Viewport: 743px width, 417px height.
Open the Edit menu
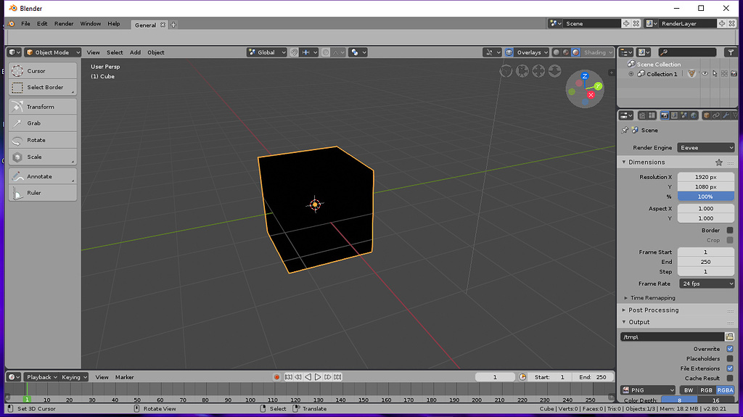42,24
